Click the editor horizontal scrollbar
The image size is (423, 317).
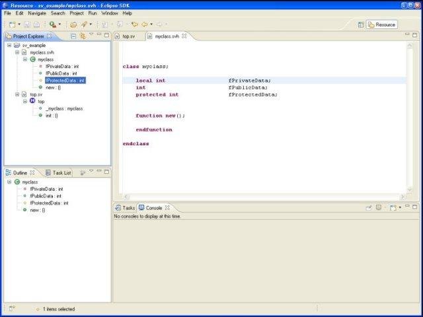(x=264, y=197)
